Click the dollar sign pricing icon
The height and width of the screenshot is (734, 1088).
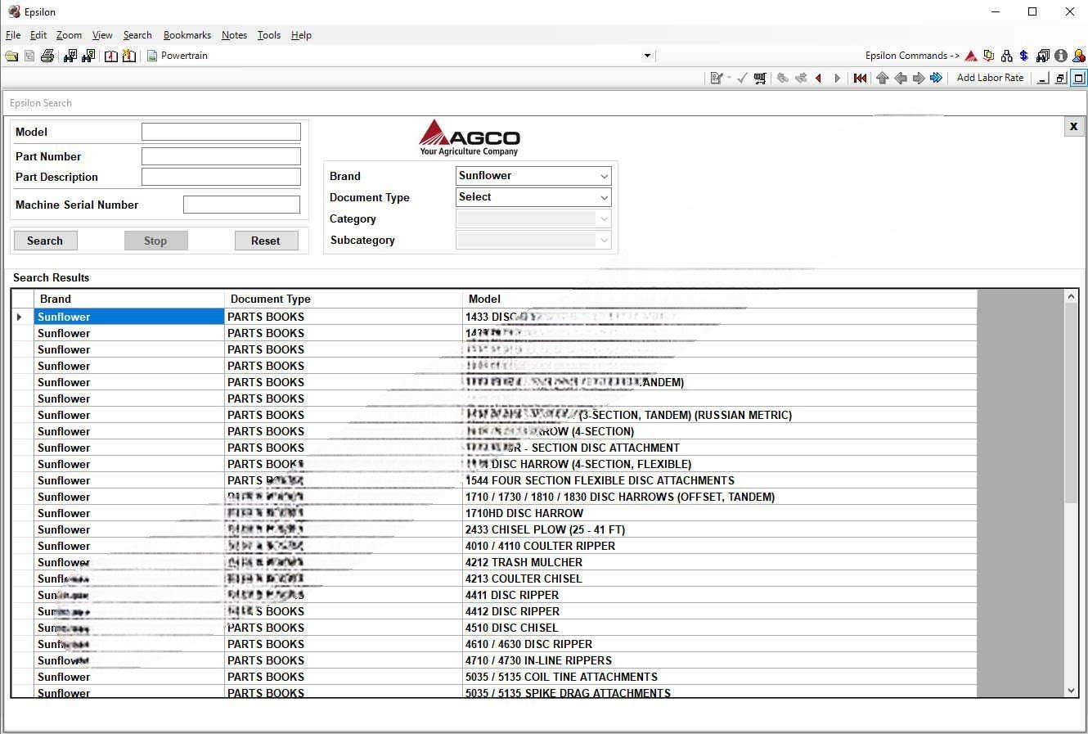click(x=1023, y=55)
